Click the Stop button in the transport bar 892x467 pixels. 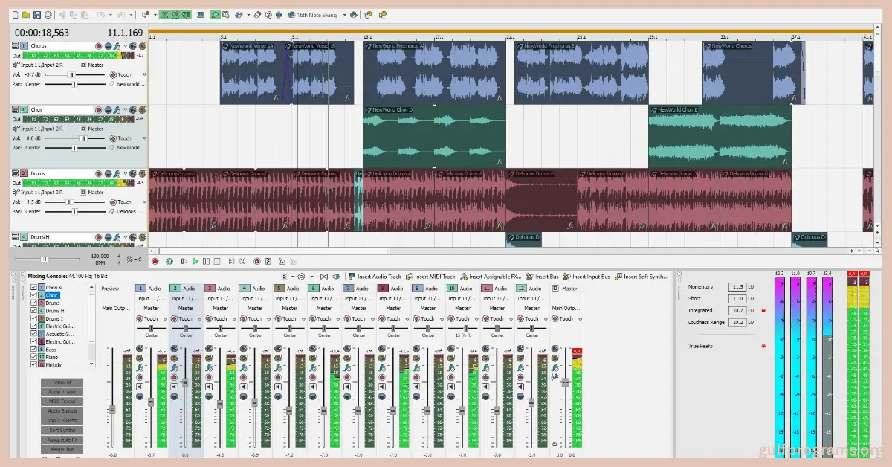217,261
